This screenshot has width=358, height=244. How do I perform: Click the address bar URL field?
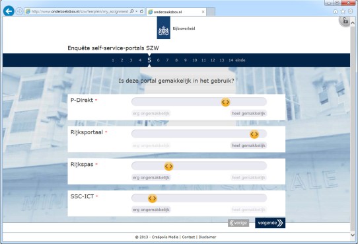80,11
